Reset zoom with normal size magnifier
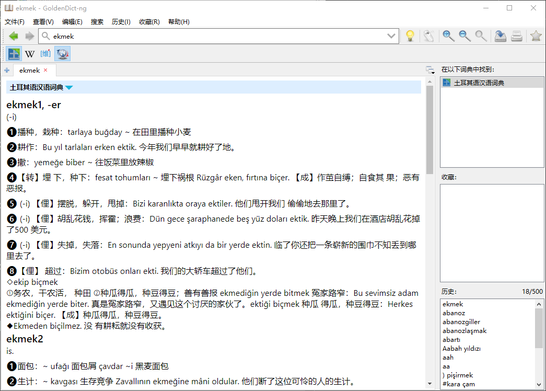Screen dimensions: 546x391 (x=481, y=36)
